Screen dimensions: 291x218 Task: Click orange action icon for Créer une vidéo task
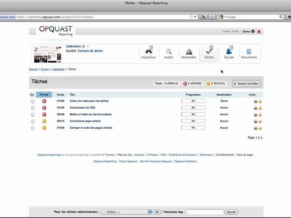coord(260,101)
